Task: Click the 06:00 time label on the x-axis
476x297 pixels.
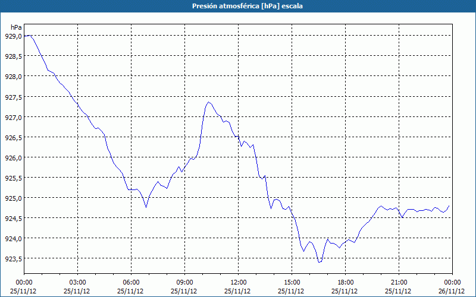Action: point(131,283)
